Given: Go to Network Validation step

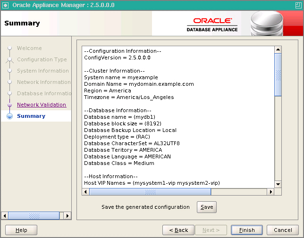Looking at the screenshot, I should pos(42,105).
